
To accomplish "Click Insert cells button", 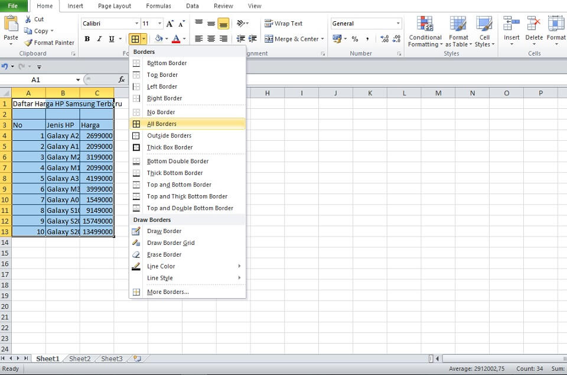I will (511, 31).
